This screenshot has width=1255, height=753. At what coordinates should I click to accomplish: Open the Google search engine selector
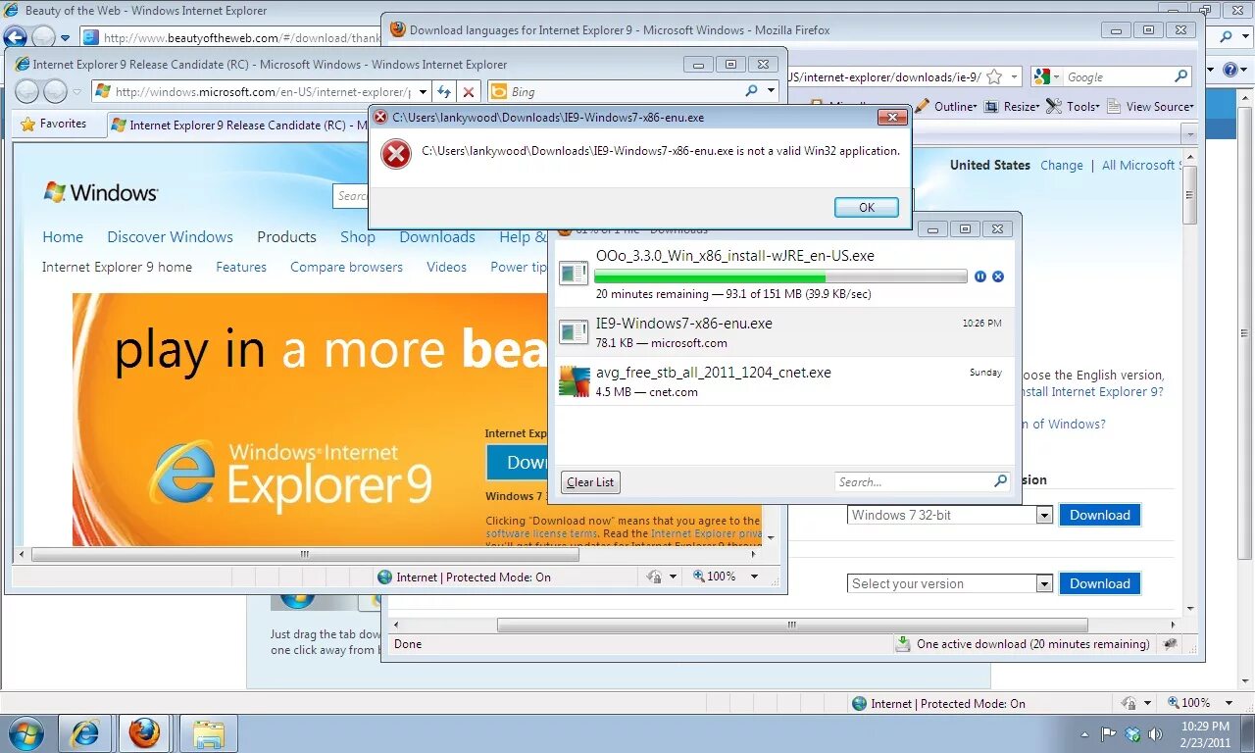pyautogui.click(x=1045, y=76)
